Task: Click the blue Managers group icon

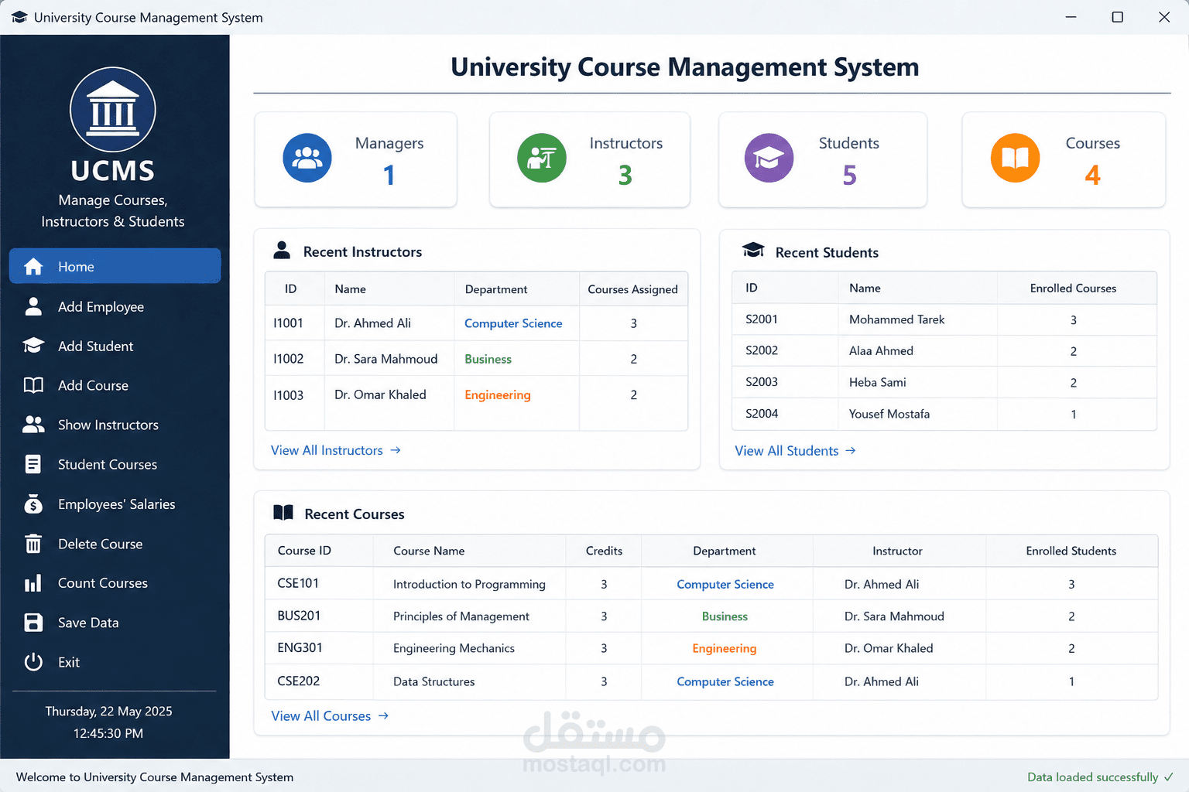Action: click(307, 158)
